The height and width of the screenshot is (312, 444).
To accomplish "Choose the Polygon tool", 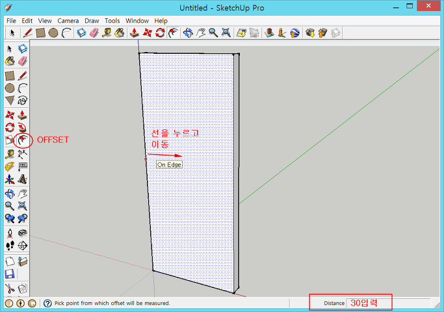I will click(x=10, y=100).
